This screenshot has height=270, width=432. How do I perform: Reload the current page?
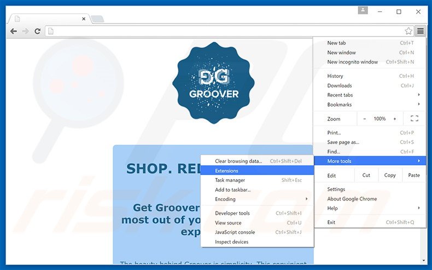pyautogui.click(x=38, y=31)
